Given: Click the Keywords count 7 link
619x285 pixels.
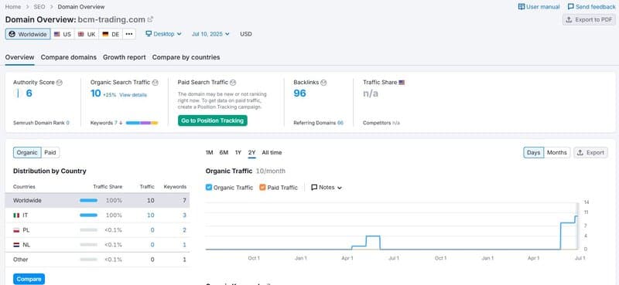Looking at the screenshot, I should [x=116, y=123].
